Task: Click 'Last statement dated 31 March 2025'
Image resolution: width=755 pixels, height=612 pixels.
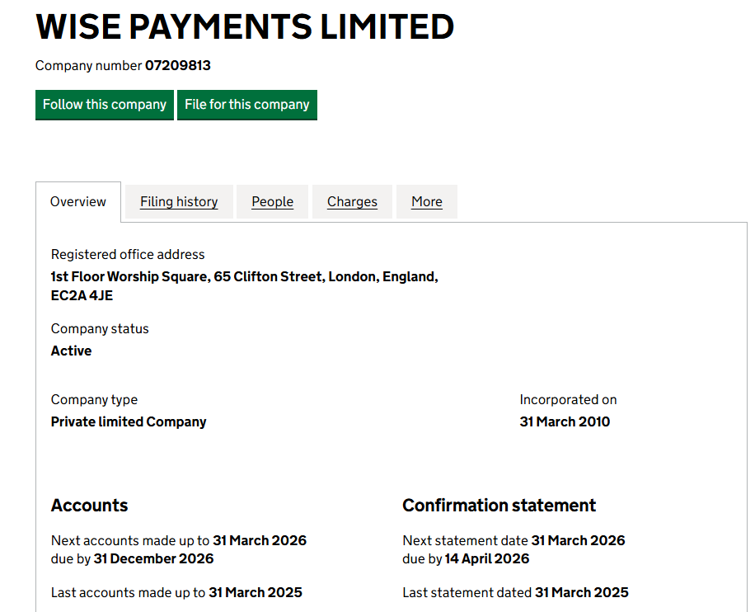Action: 516,592
